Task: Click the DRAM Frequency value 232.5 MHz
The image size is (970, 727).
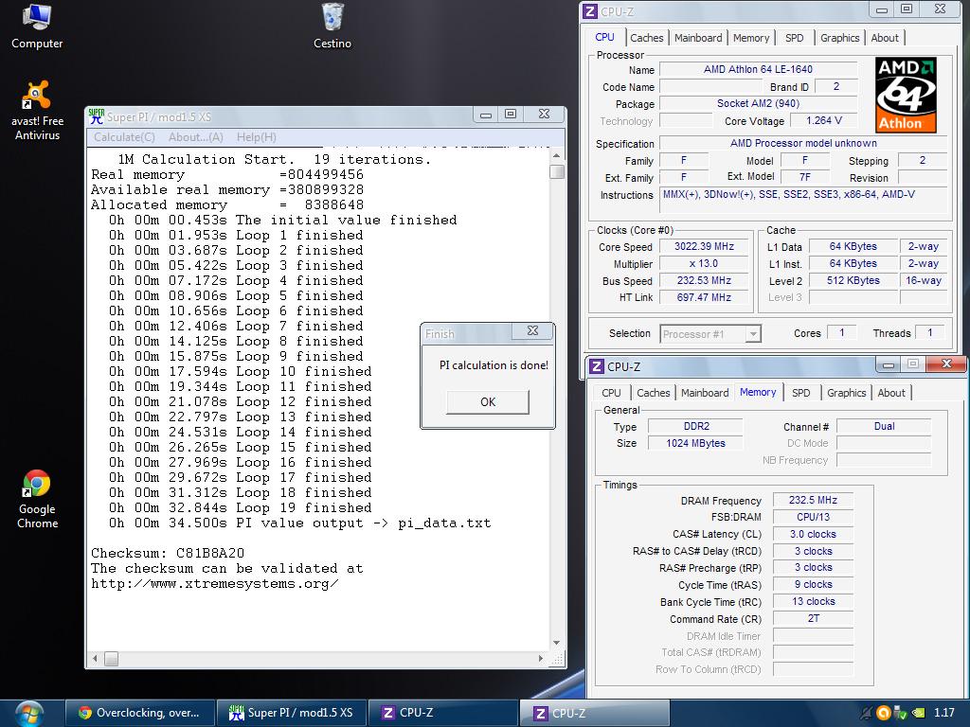Action: (813, 500)
